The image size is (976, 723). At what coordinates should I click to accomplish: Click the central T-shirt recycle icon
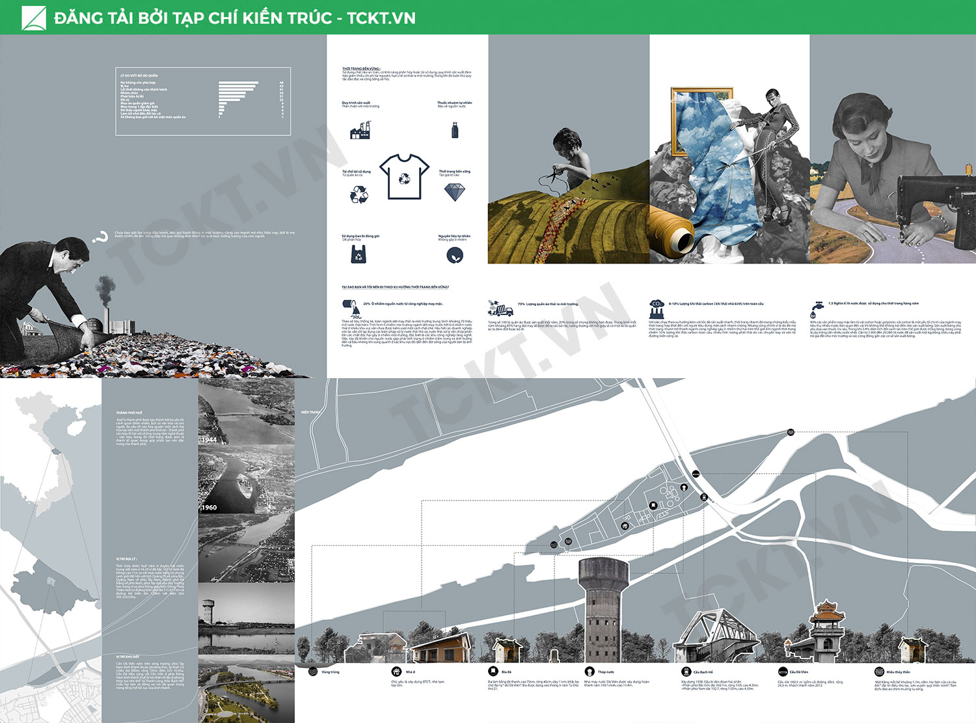click(x=404, y=176)
